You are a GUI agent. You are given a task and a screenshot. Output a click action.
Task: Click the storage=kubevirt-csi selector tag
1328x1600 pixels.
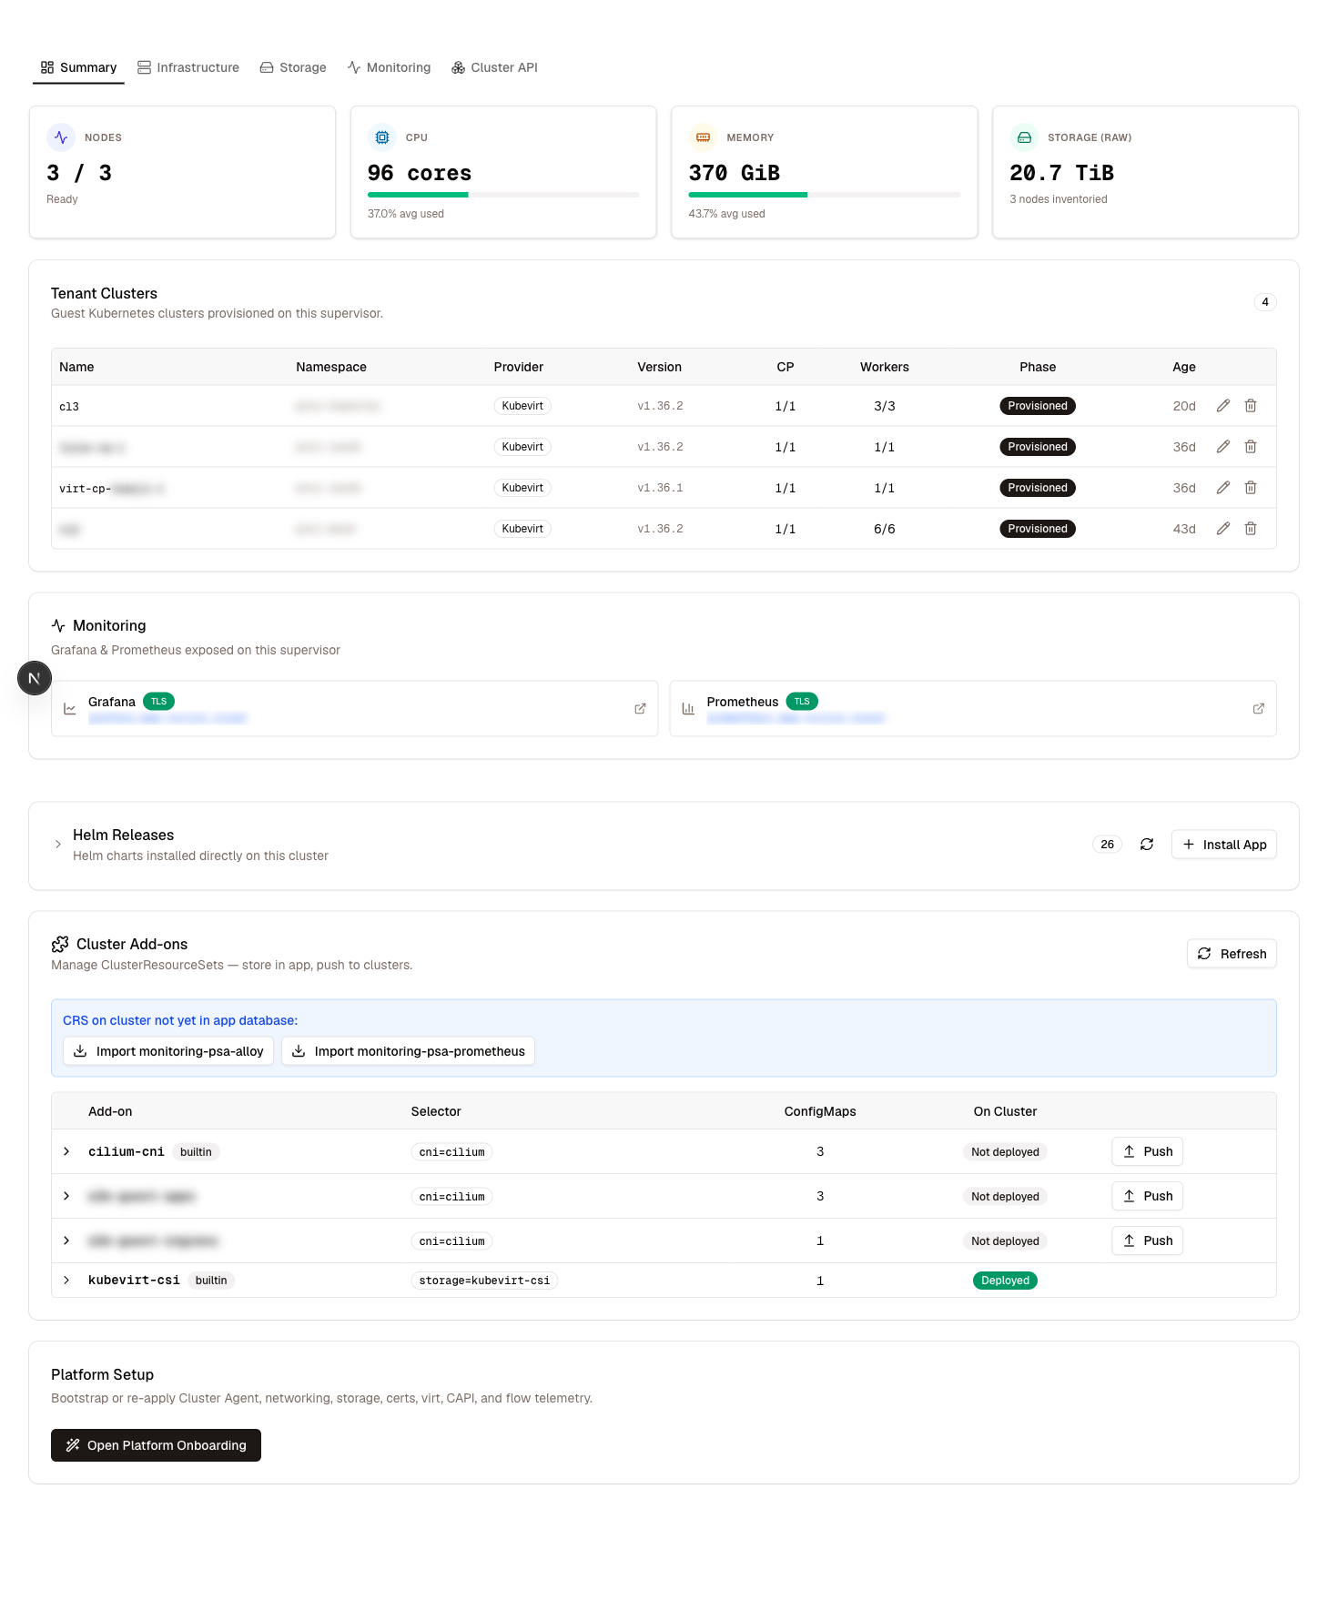pos(484,1281)
